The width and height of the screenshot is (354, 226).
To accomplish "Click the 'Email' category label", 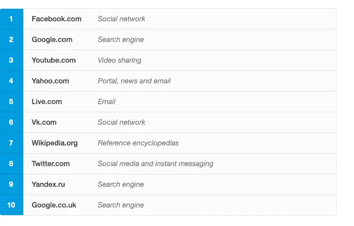I will [106, 101].
